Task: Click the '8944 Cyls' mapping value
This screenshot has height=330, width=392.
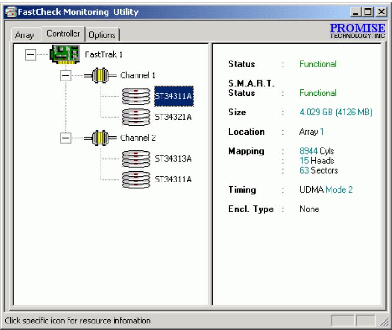Action: pos(317,151)
